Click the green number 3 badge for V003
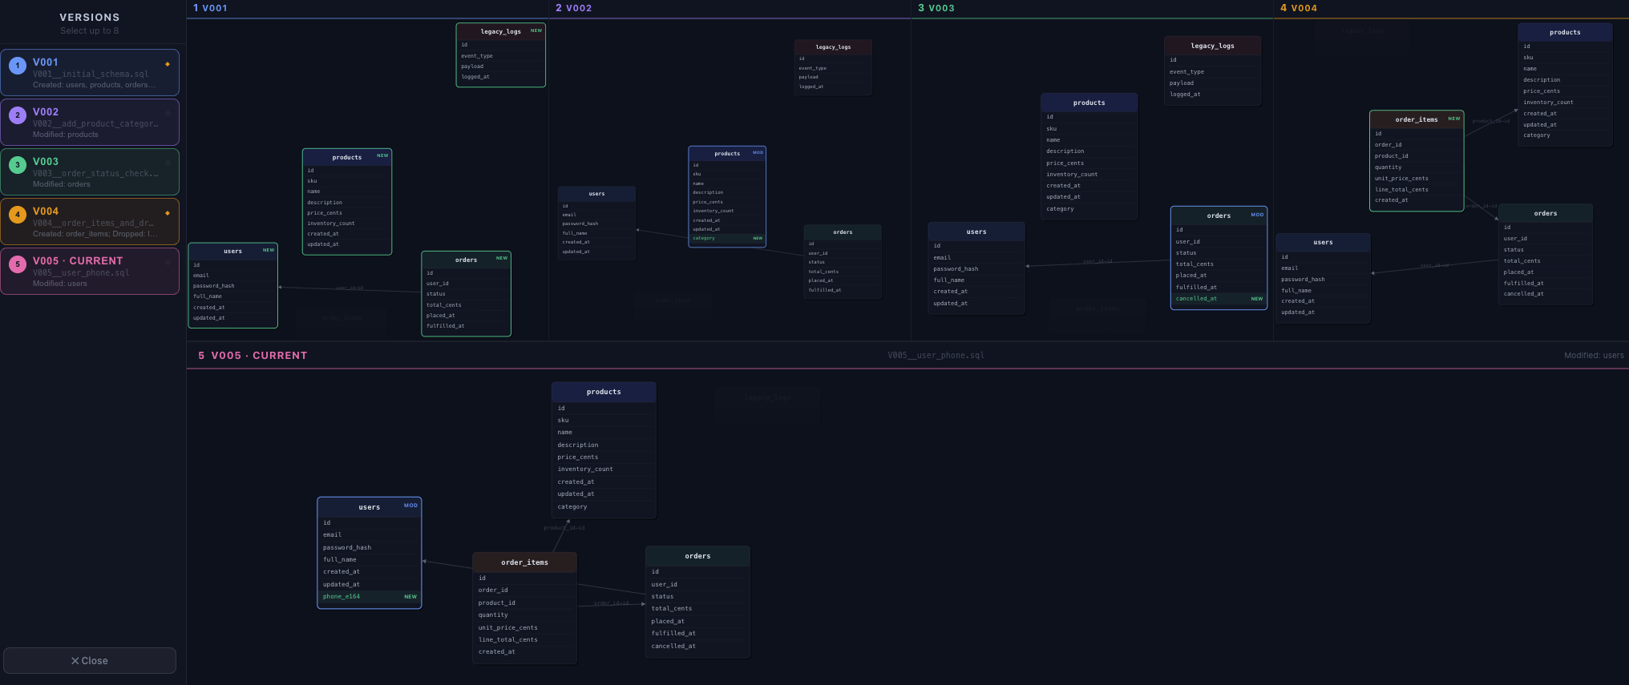The width and height of the screenshot is (1629, 685). (18, 165)
